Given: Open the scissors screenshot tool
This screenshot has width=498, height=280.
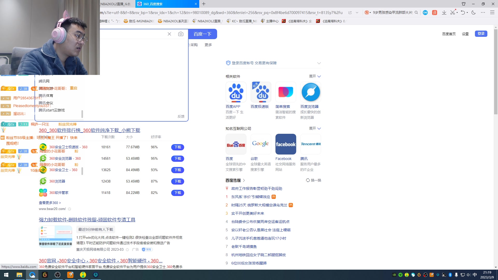Looking at the screenshot, I should click(453, 12).
